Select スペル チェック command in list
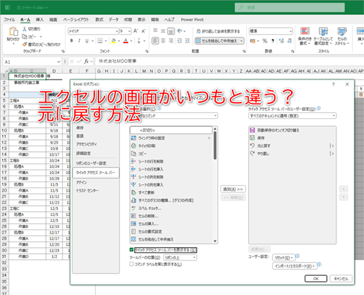Image resolution: width=364 pixels, height=295 pixels. (171, 208)
